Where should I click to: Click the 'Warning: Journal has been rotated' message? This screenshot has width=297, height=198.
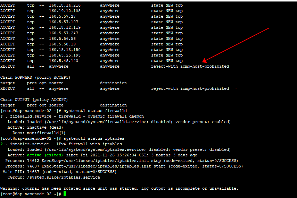click(x=119, y=188)
